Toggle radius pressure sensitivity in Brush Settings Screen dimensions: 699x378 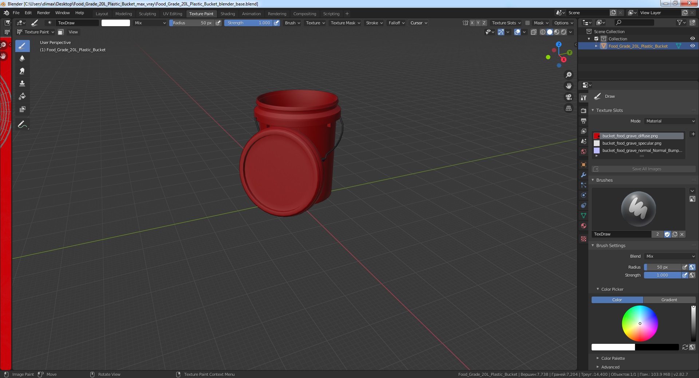[685, 267]
